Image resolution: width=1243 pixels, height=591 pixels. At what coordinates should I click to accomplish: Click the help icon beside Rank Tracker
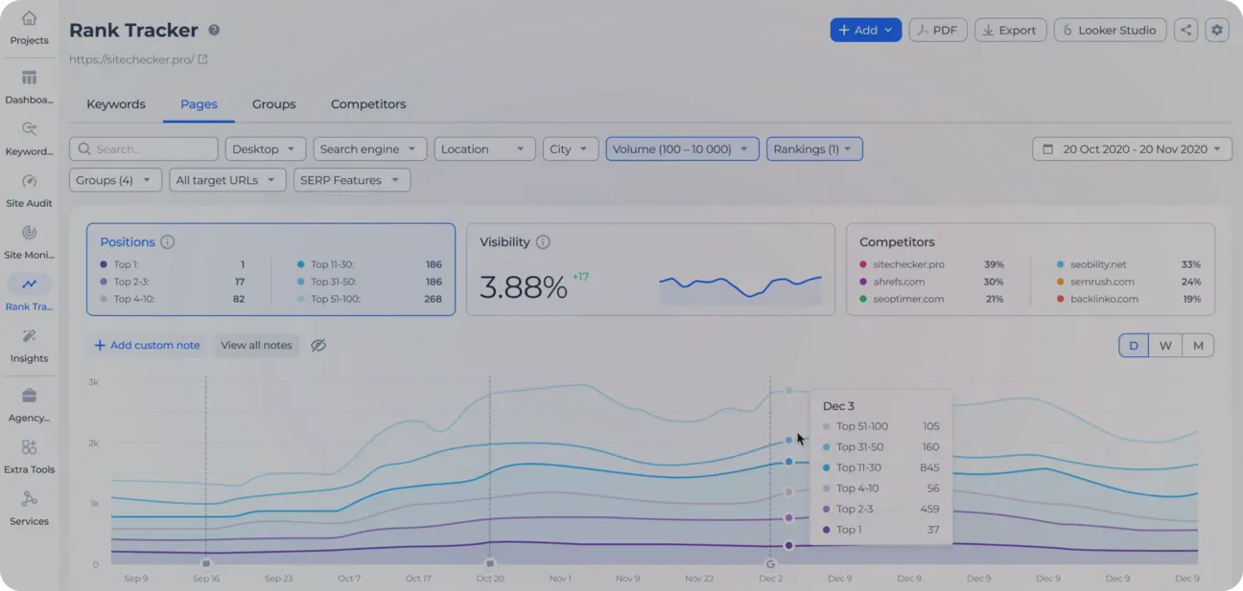click(x=214, y=30)
